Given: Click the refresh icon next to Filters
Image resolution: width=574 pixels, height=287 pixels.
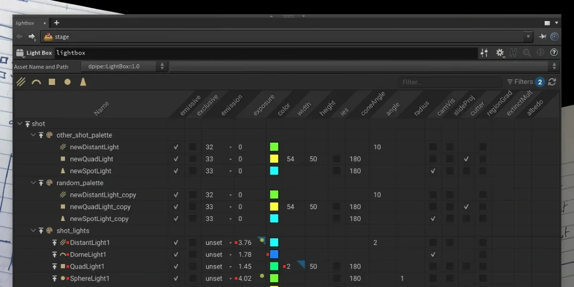Looking at the screenshot, I should [552, 81].
